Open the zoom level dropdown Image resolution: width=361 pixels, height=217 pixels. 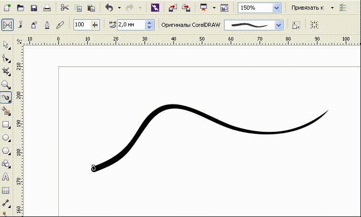pos(276,8)
